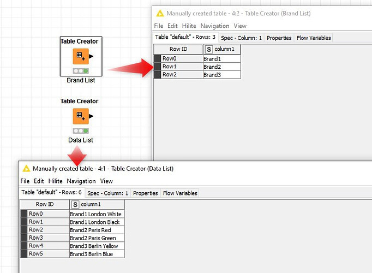The height and width of the screenshot is (273, 372).
Task: Click the column1 header in Data List table
Action: coord(97,204)
